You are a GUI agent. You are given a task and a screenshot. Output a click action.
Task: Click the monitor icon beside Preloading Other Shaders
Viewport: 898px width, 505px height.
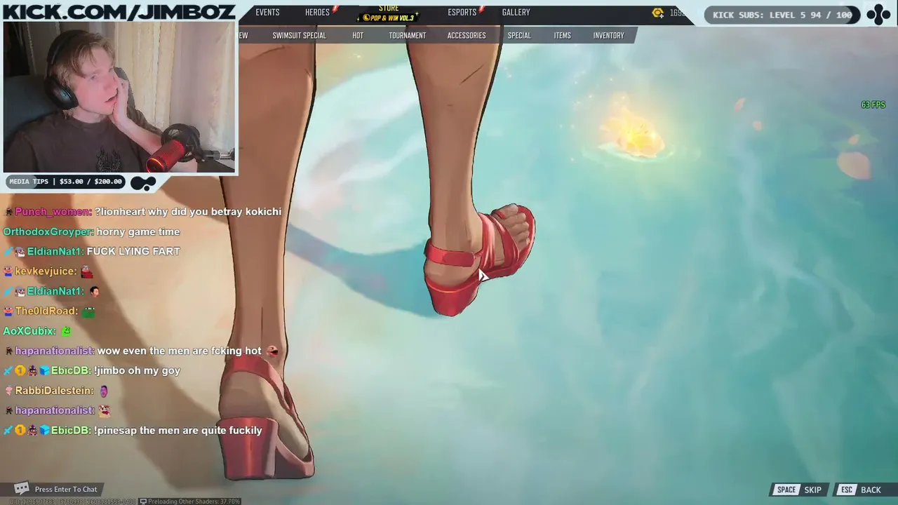coord(143,501)
